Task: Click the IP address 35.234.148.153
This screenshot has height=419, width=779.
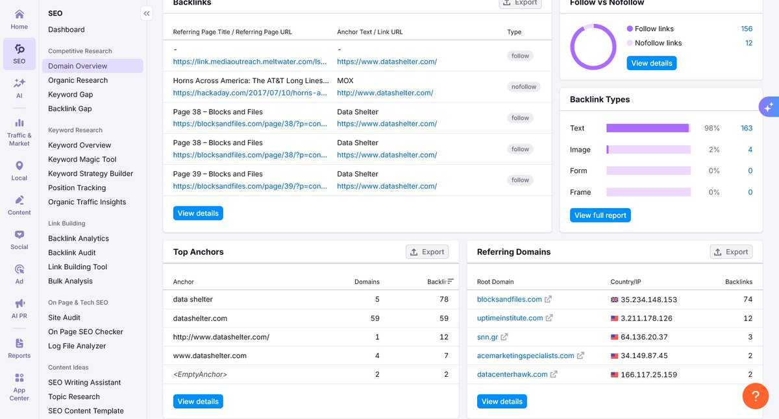Action: click(x=649, y=300)
